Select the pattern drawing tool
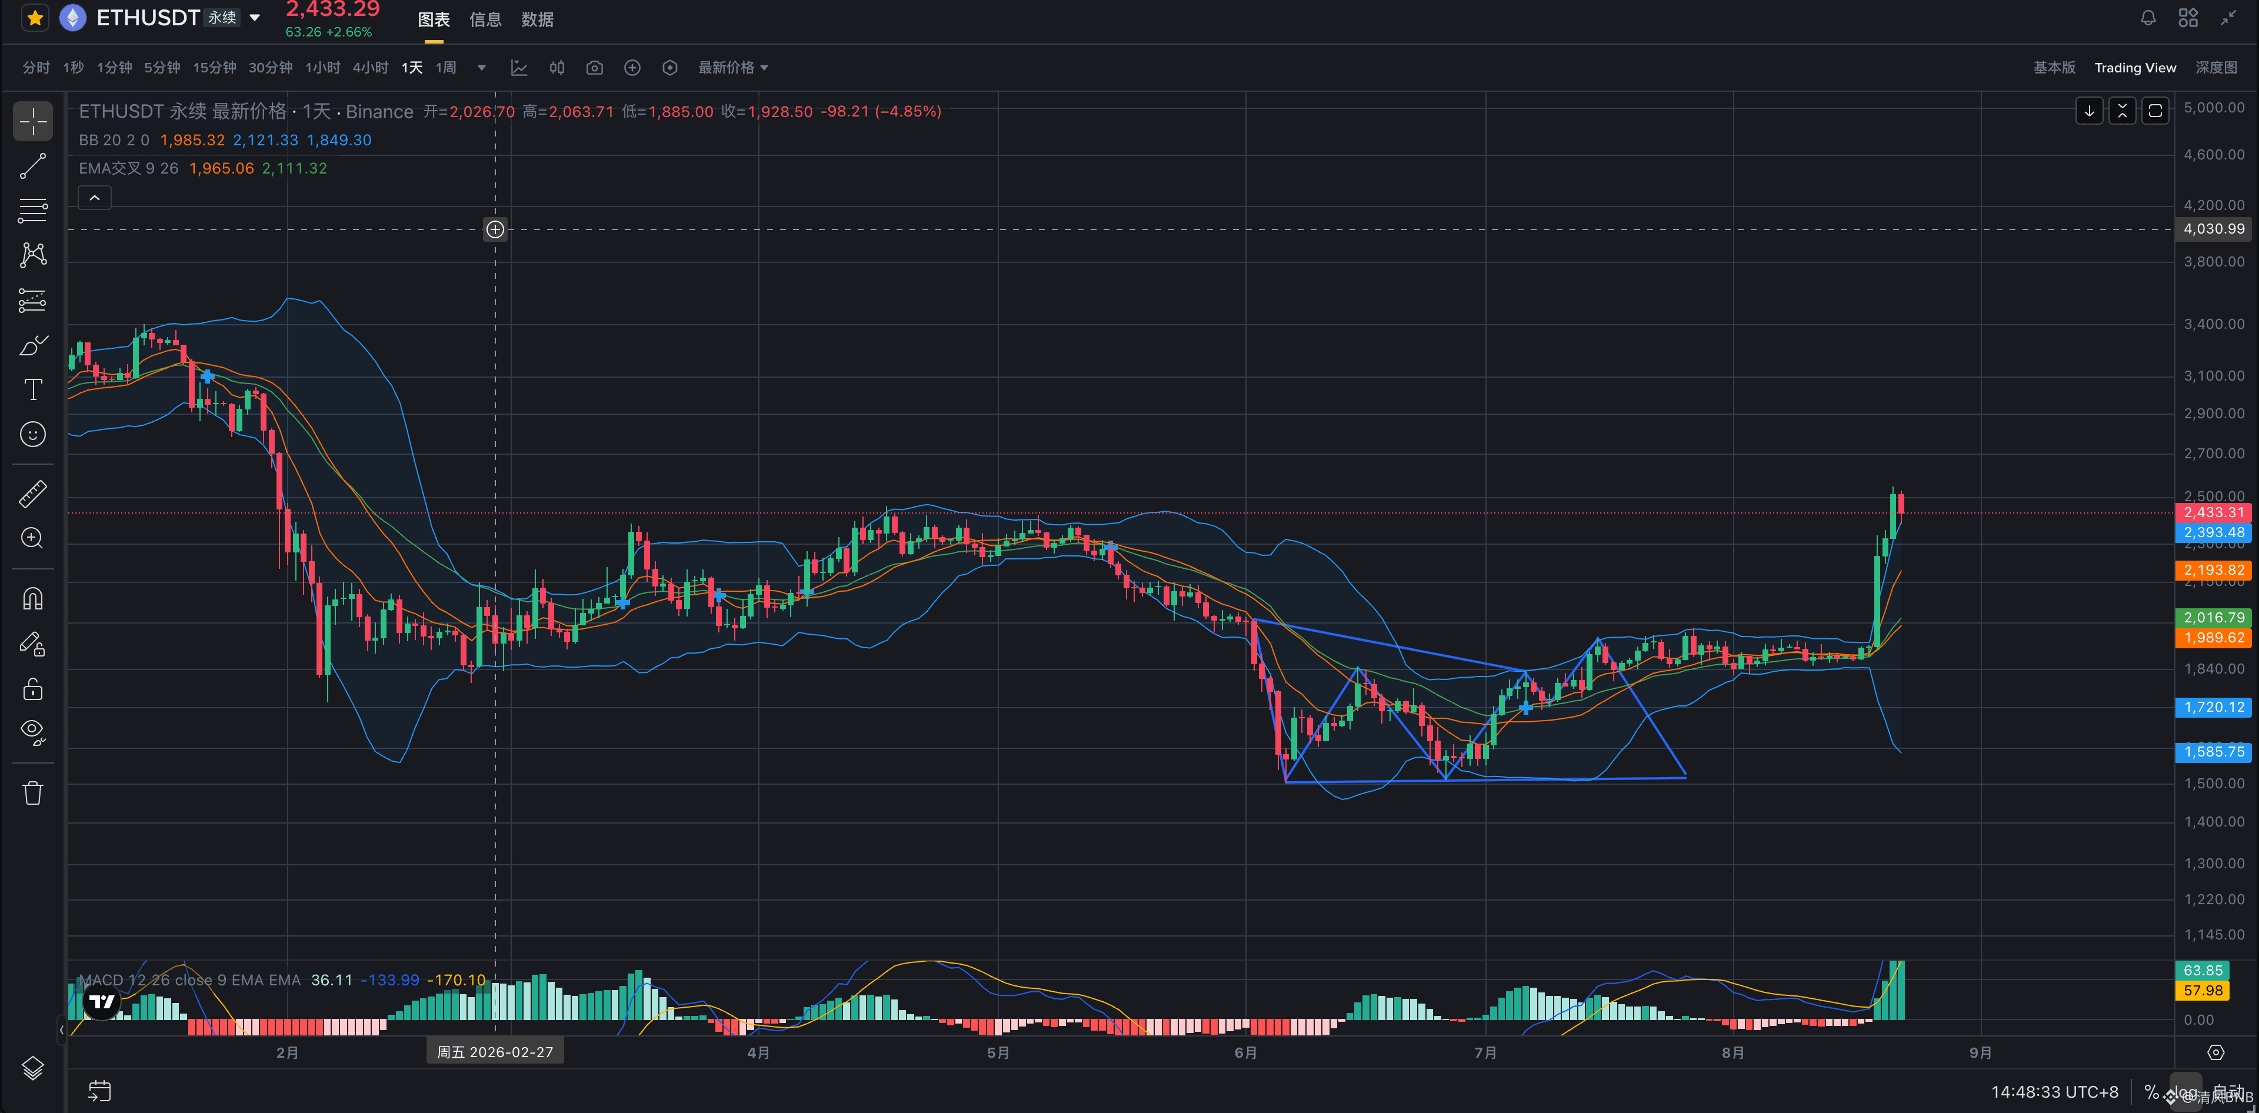Image resolution: width=2259 pixels, height=1113 pixels. (32, 255)
